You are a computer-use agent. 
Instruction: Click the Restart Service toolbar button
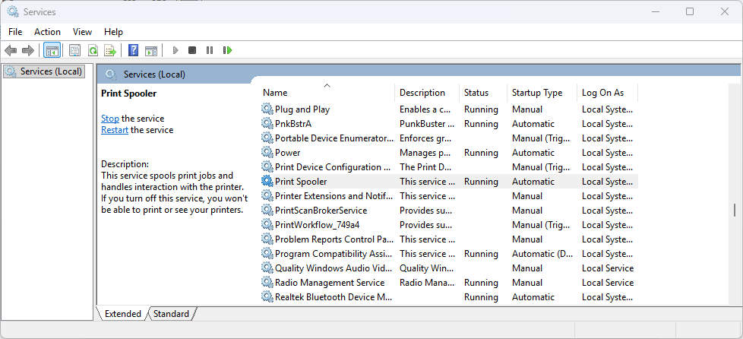coord(227,50)
